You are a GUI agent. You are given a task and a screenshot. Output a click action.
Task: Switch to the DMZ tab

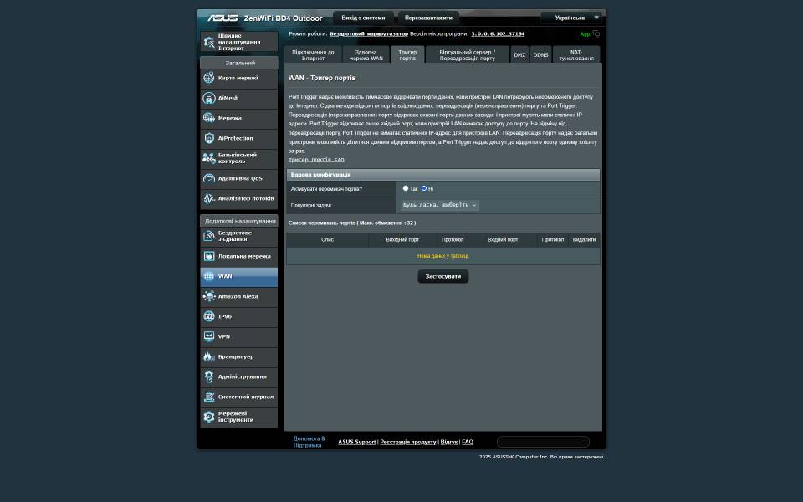(x=519, y=54)
